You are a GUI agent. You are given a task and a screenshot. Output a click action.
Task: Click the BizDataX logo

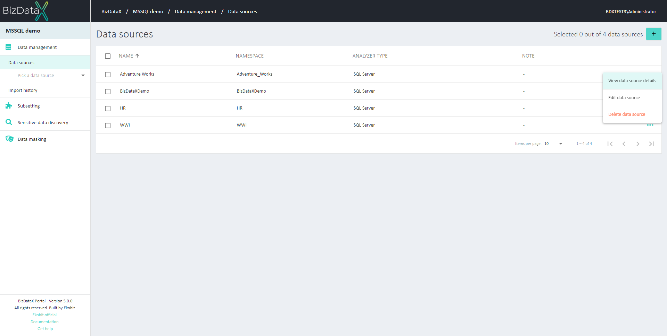coord(26,11)
